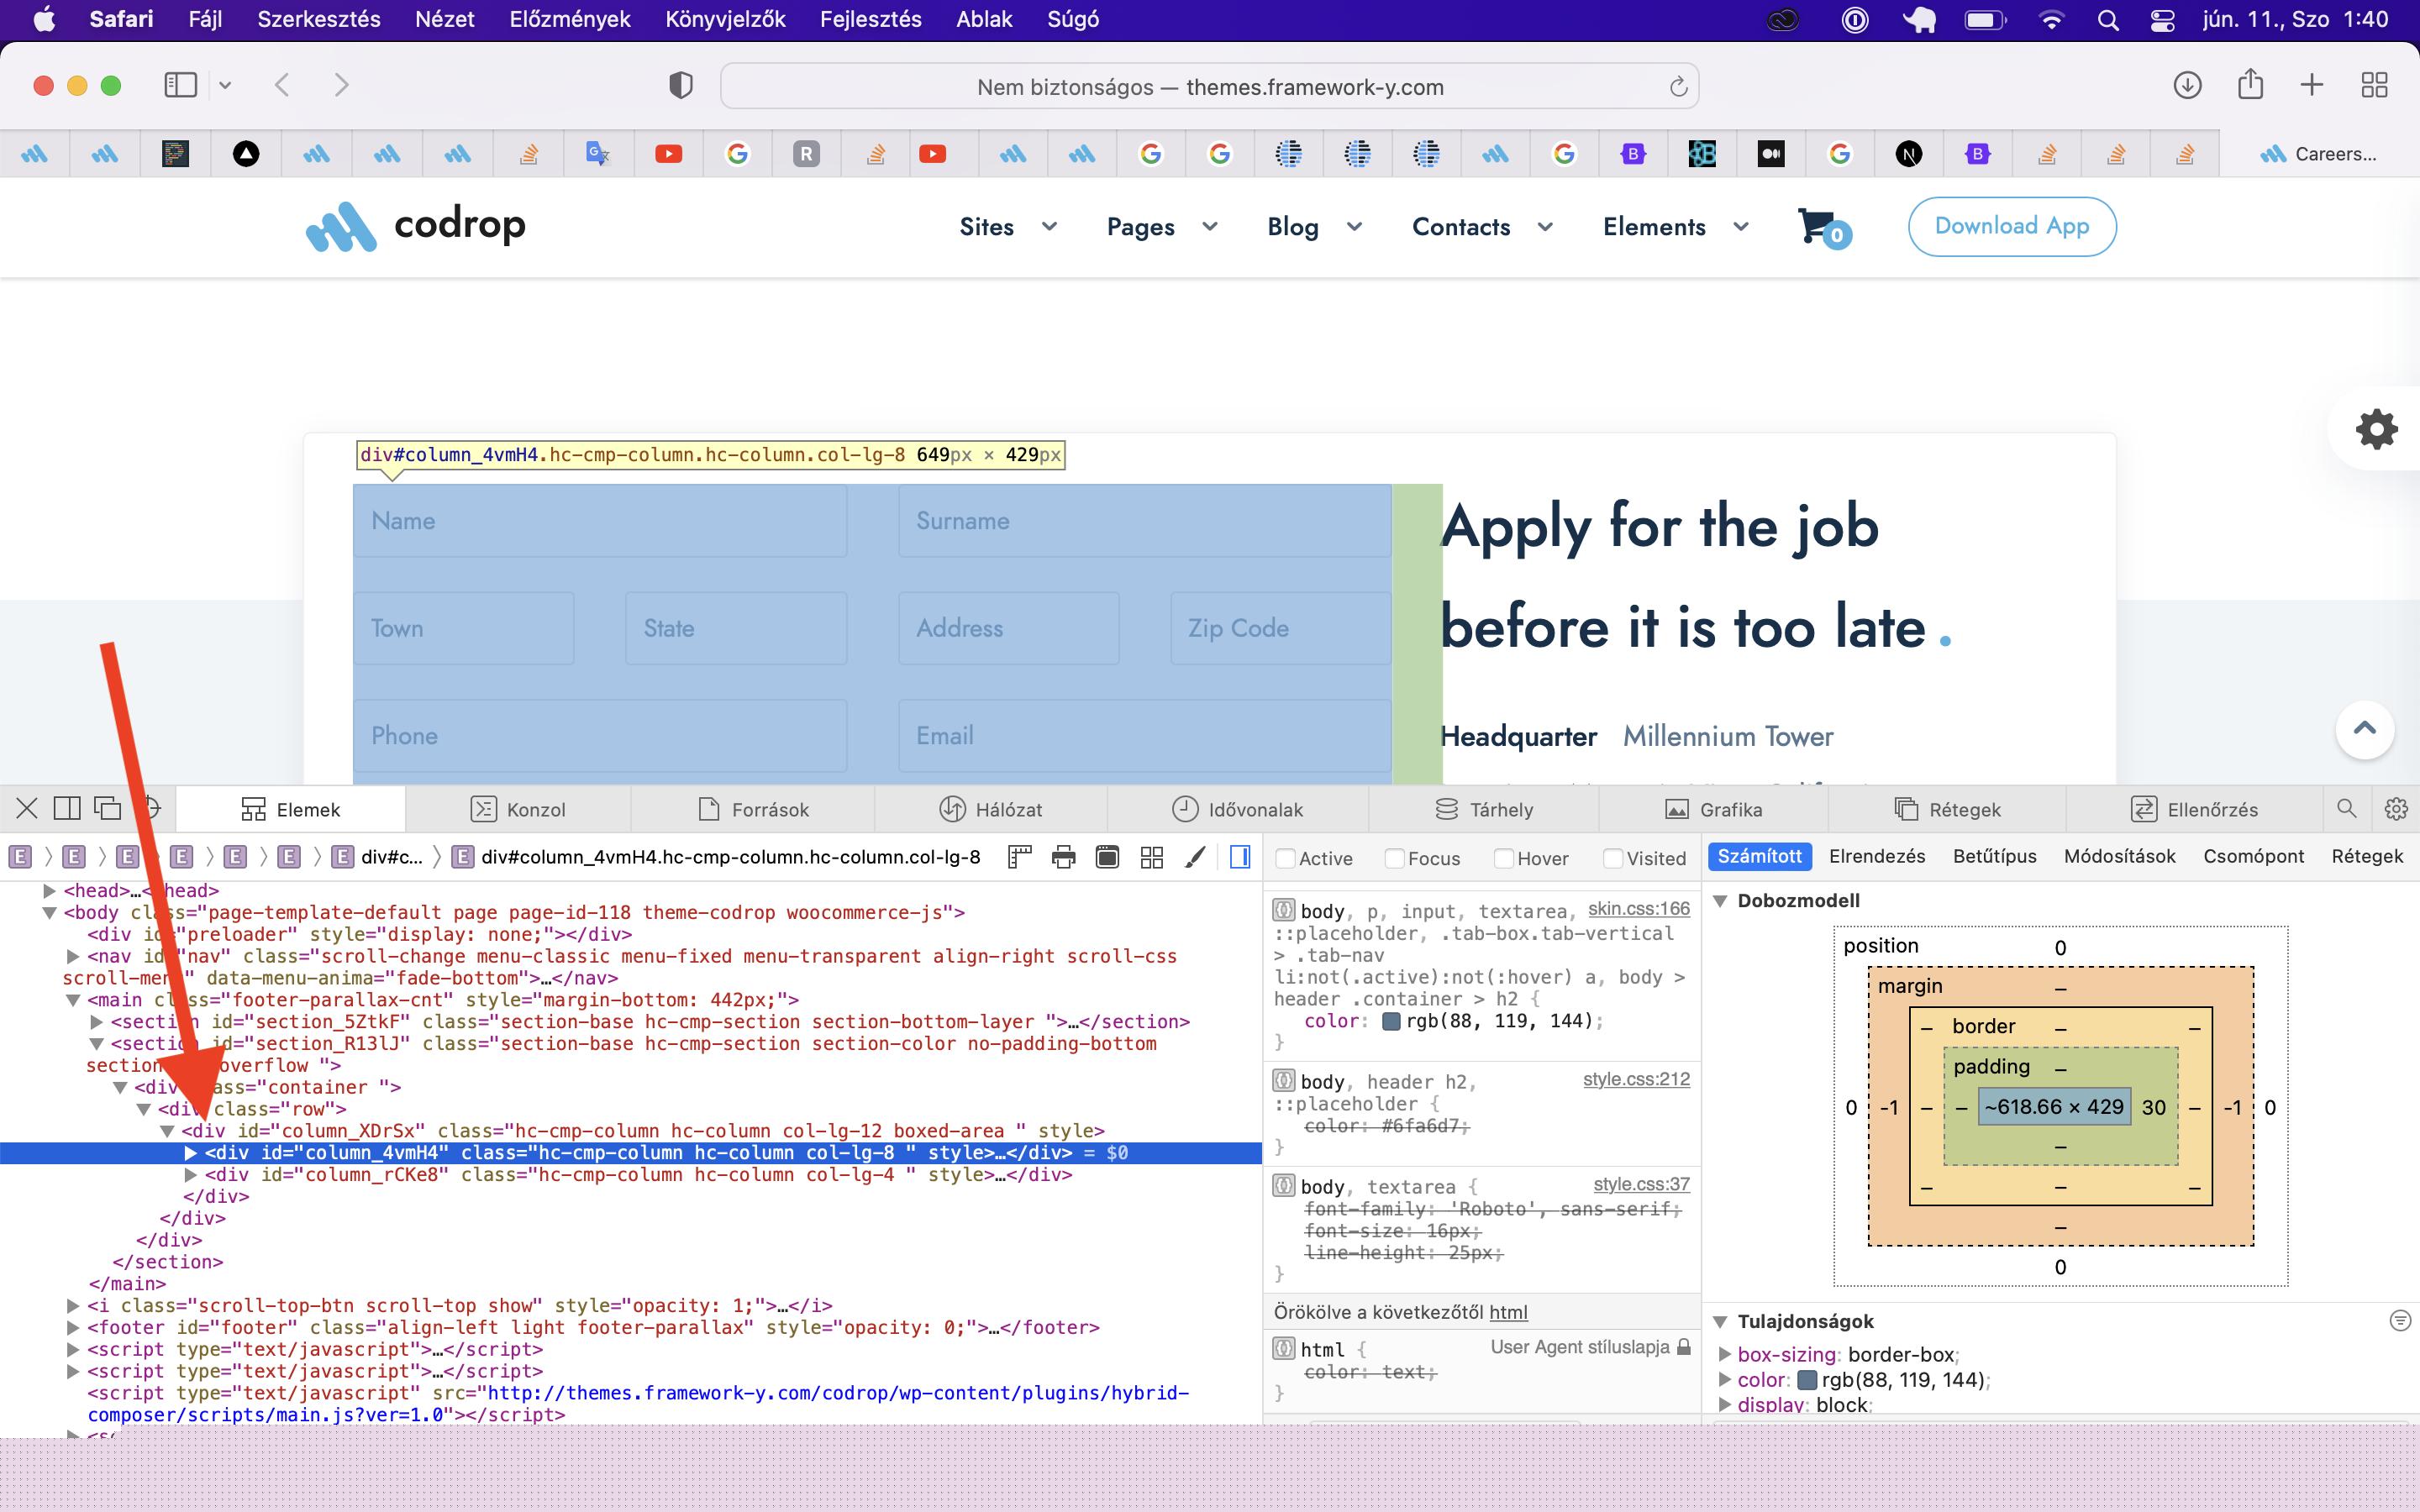Enable the Focus pseudo-class checkbox
The width and height of the screenshot is (2420, 1512).
[1394, 858]
